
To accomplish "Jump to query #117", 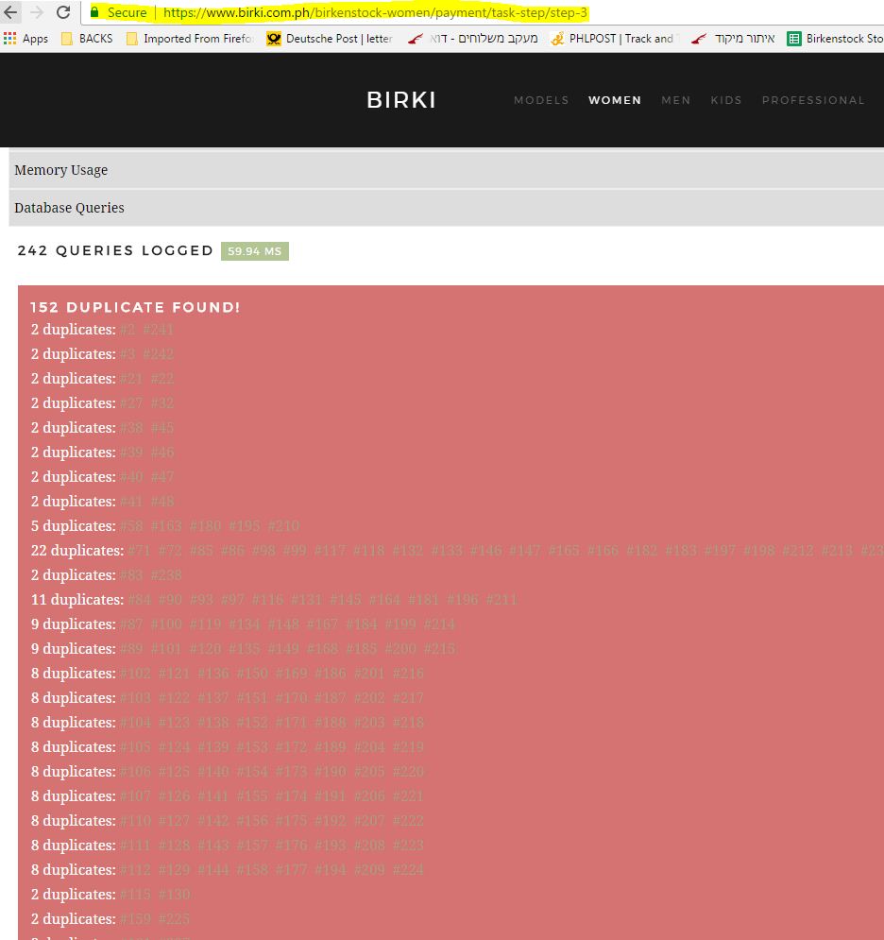I will coord(330,551).
